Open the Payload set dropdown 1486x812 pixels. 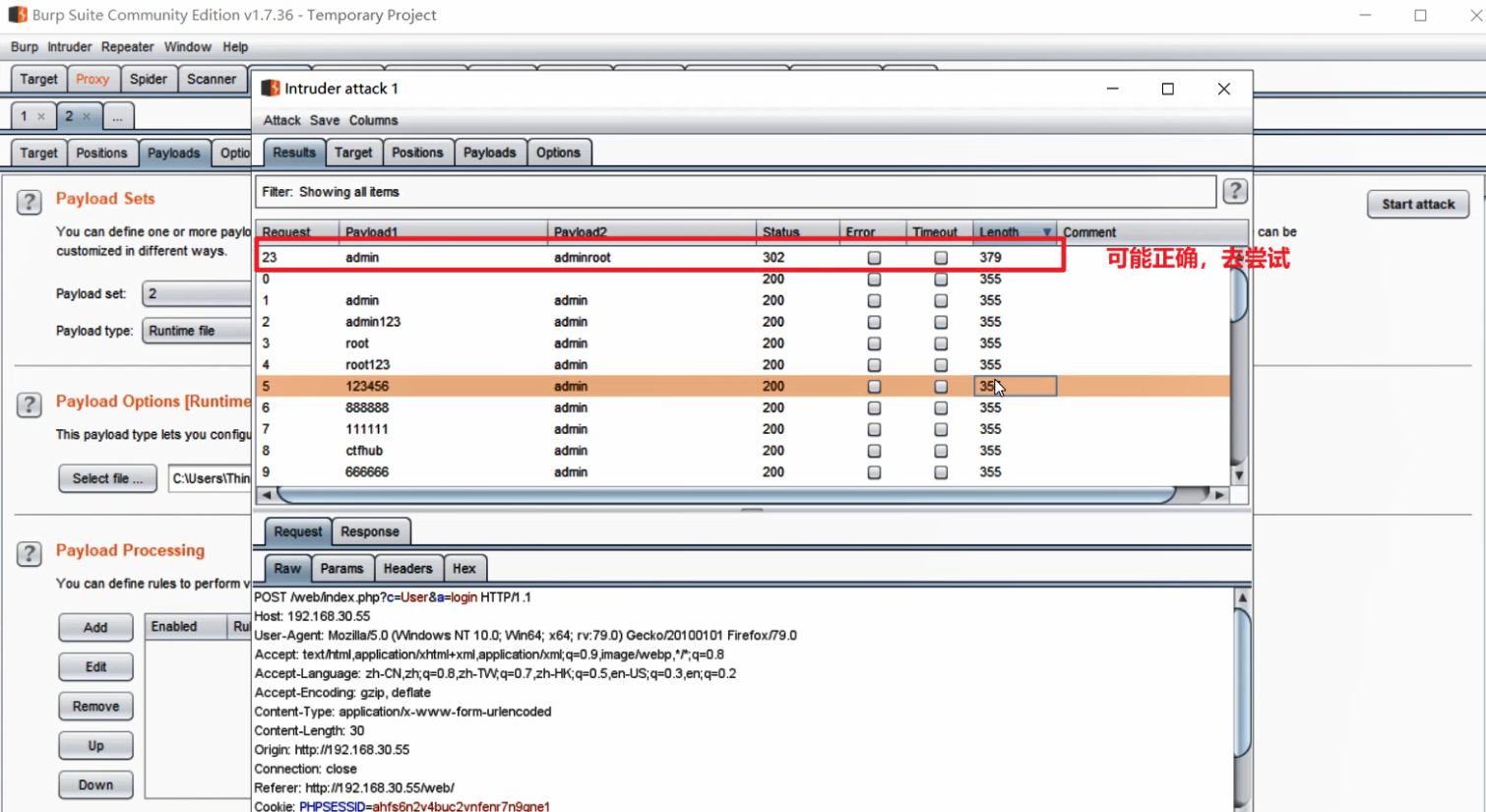[x=197, y=293]
